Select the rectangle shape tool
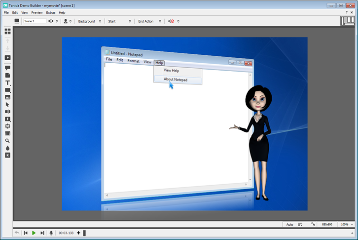The height and width of the screenshot is (240, 358). click(x=7, y=90)
